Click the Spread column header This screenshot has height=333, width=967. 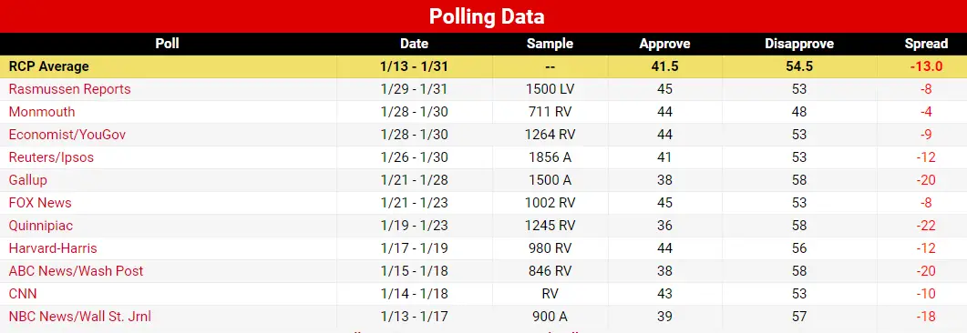pyautogui.click(x=926, y=44)
